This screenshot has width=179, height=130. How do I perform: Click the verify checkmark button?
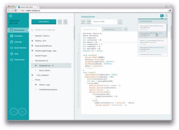tap(83, 22)
